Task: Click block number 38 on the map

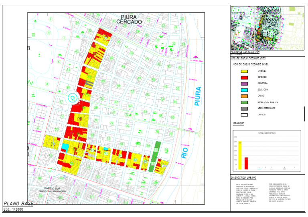Action: [x=132, y=53]
